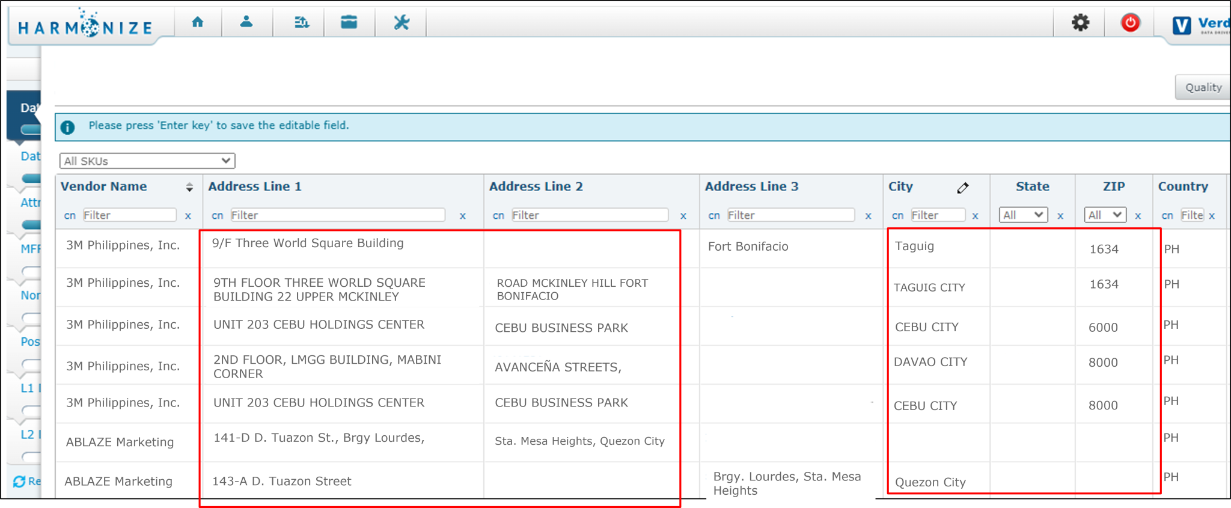Expand the State filter dropdown
Viewport: 1231px width, 508px height.
[1023, 215]
